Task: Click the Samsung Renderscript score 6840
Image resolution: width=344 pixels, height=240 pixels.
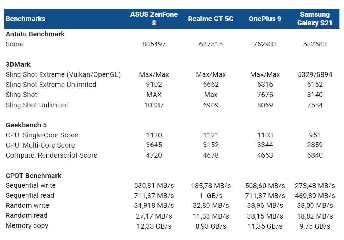Action: (315, 155)
